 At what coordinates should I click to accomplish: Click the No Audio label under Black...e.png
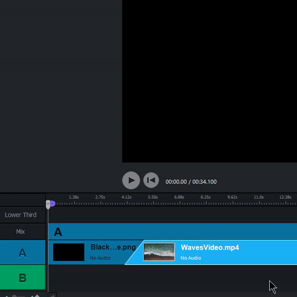click(x=100, y=258)
